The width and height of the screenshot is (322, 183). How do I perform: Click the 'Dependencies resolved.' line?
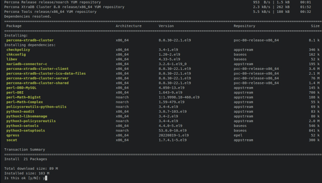click(27, 16)
